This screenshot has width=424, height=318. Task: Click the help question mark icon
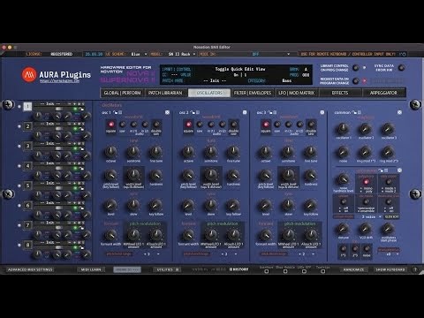(415, 269)
